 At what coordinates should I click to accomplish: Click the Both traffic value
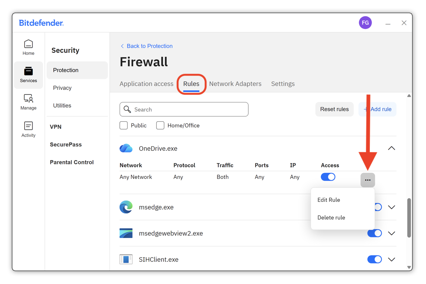(x=223, y=177)
